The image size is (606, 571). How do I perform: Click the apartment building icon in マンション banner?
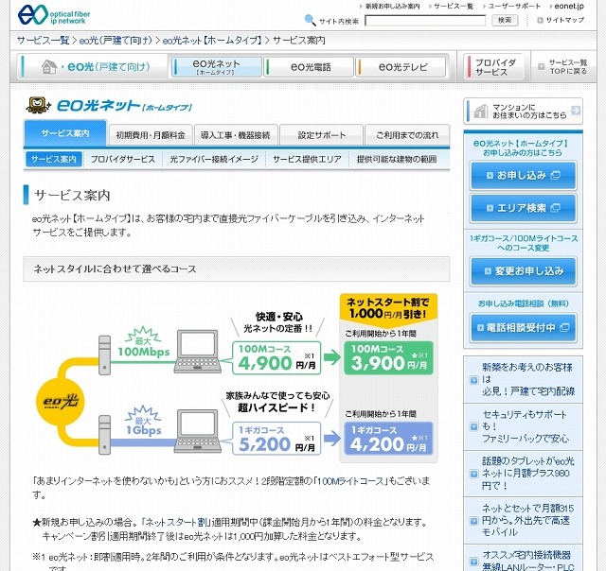point(481,112)
